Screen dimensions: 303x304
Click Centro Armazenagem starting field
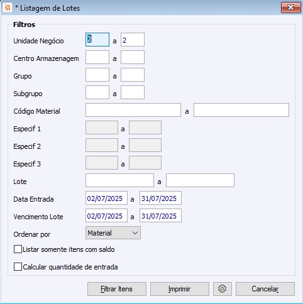97,57
